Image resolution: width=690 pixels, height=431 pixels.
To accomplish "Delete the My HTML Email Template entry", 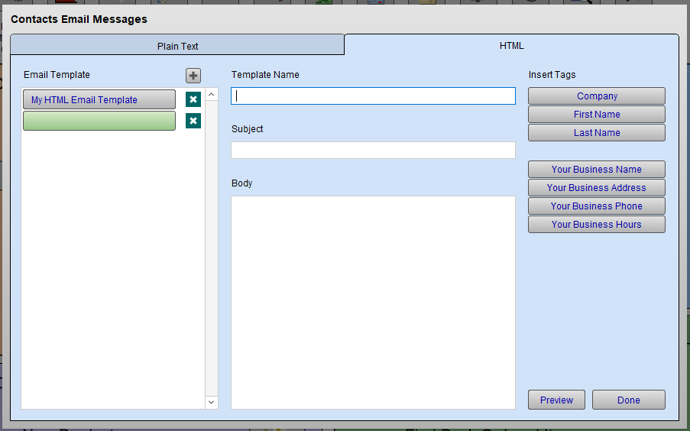I will (x=193, y=99).
